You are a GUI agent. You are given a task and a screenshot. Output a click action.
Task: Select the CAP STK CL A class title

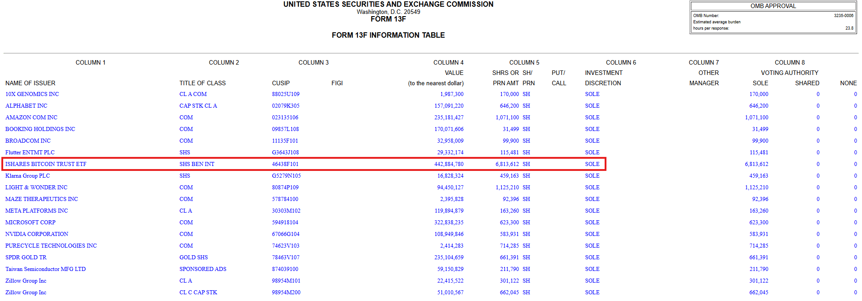198,106
